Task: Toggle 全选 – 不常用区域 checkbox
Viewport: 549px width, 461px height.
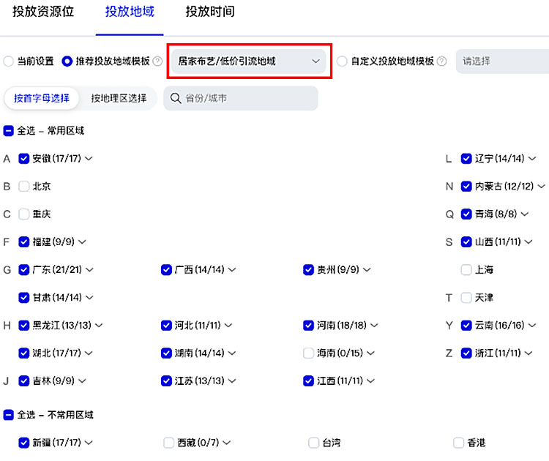Action: click(x=8, y=415)
